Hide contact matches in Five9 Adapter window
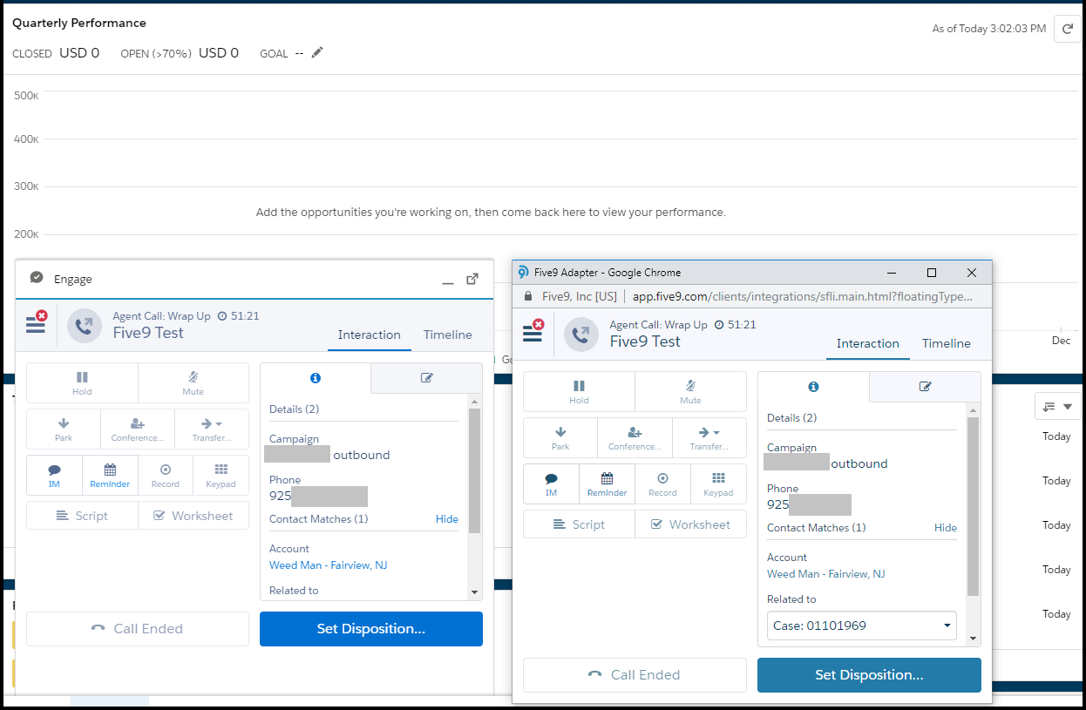 [x=946, y=528]
